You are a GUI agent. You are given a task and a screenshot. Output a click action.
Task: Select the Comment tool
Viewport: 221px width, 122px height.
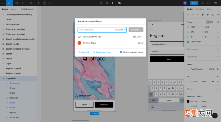[51, 3]
